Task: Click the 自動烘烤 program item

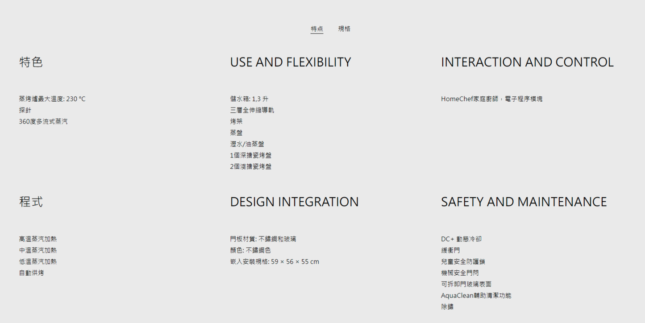Action: [31, 273]
